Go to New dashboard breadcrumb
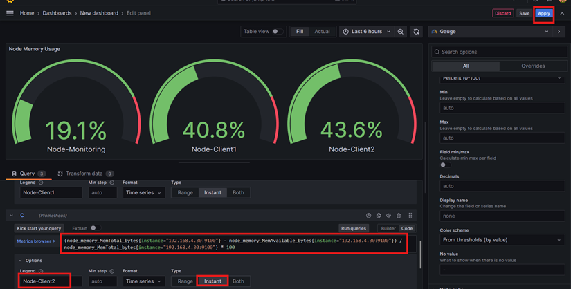Screen dimensions: 571x289 tap(99, 13)
